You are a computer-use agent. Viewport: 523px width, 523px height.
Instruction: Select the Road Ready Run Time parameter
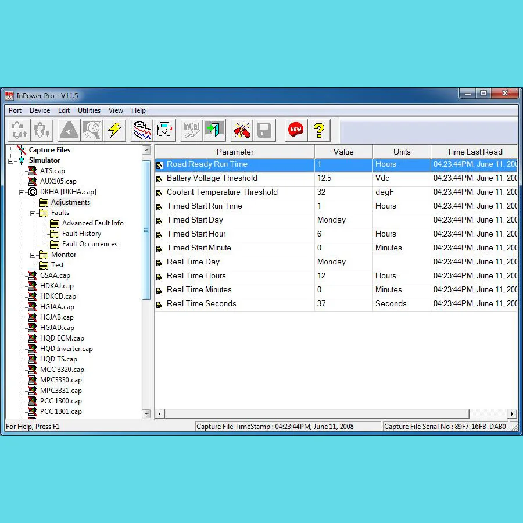pyautogui.click(x=207, y=164)
